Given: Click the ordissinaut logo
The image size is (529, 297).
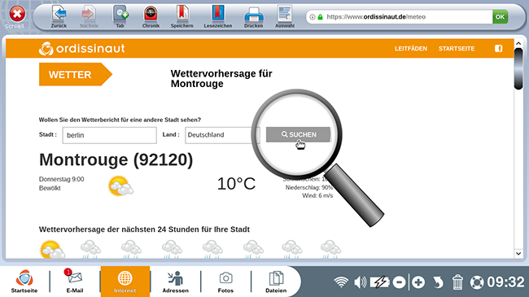Looking at the screenshot, I should 81,49.
